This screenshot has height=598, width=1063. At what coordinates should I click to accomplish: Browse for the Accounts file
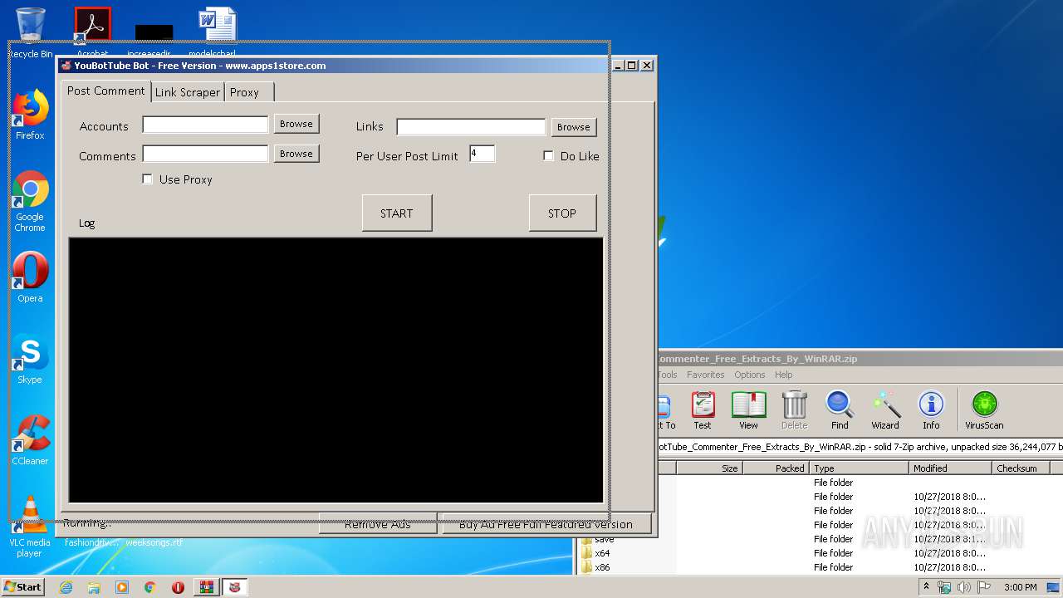pos(296,124)
